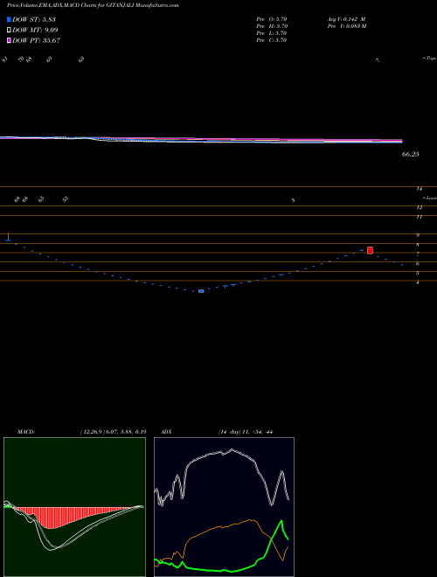
Task: Select the 'DOW ST: 5.83' legend text
Action: (x=34, y=19)
